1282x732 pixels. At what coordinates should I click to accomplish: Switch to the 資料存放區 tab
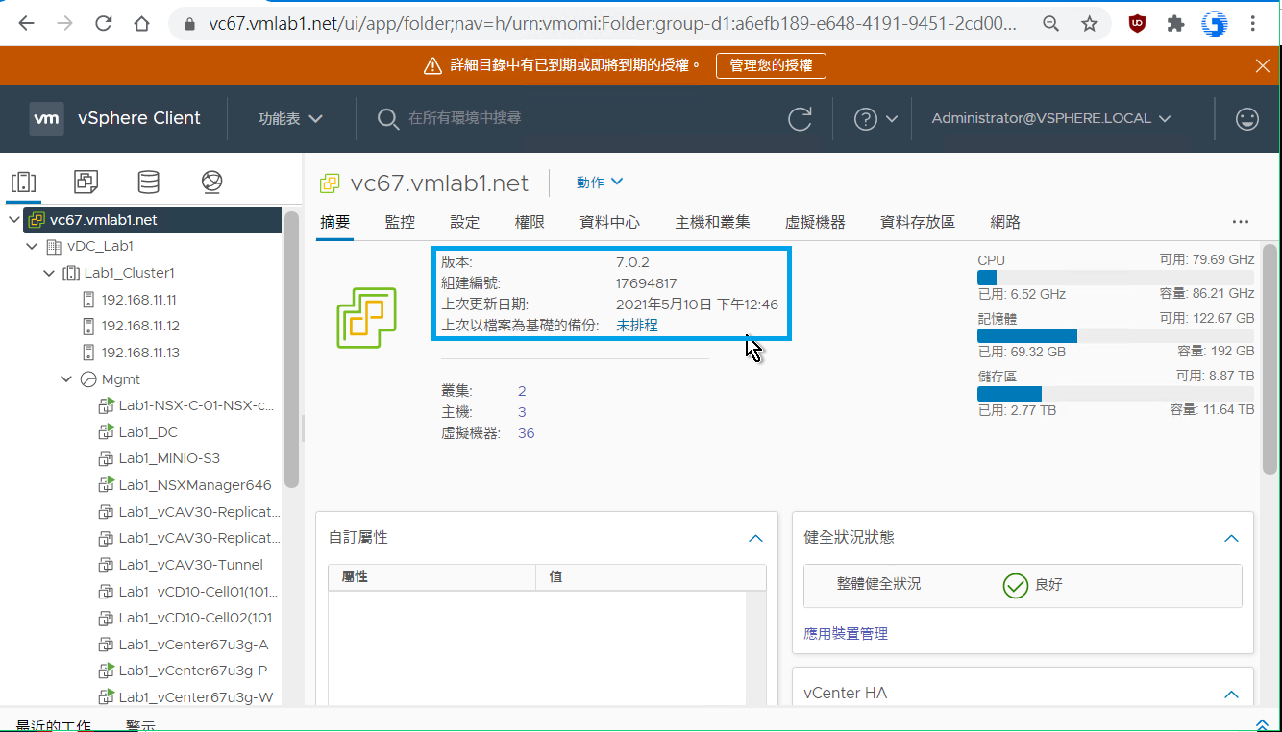click(918, 222)
